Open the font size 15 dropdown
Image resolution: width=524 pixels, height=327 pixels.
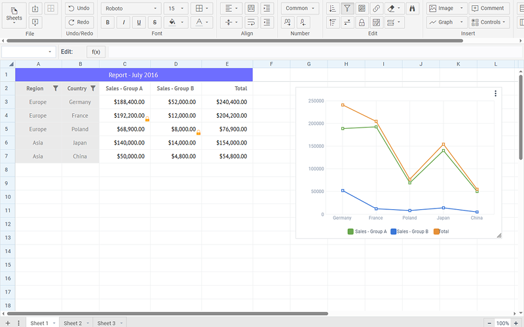176,9
